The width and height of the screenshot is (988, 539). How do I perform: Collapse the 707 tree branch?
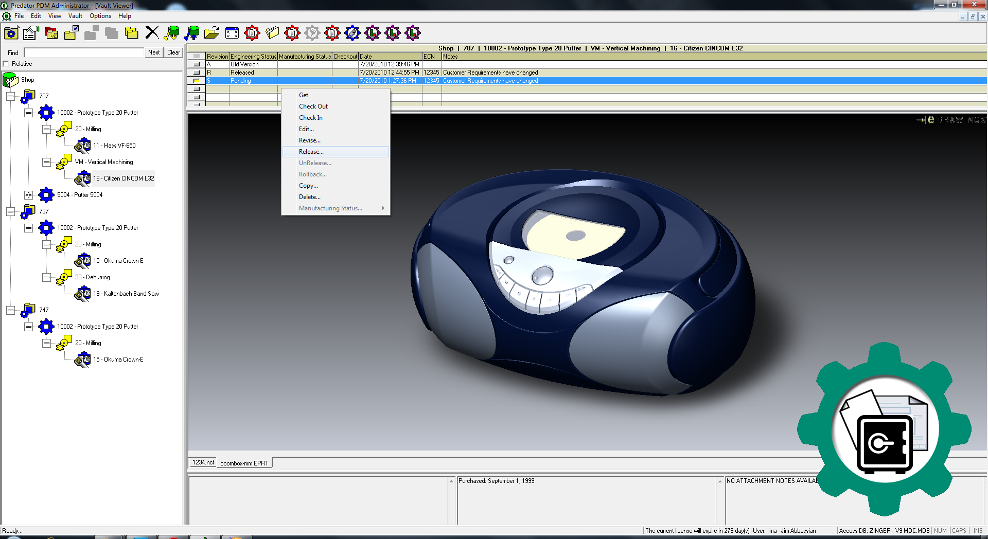tap(10, 96)
